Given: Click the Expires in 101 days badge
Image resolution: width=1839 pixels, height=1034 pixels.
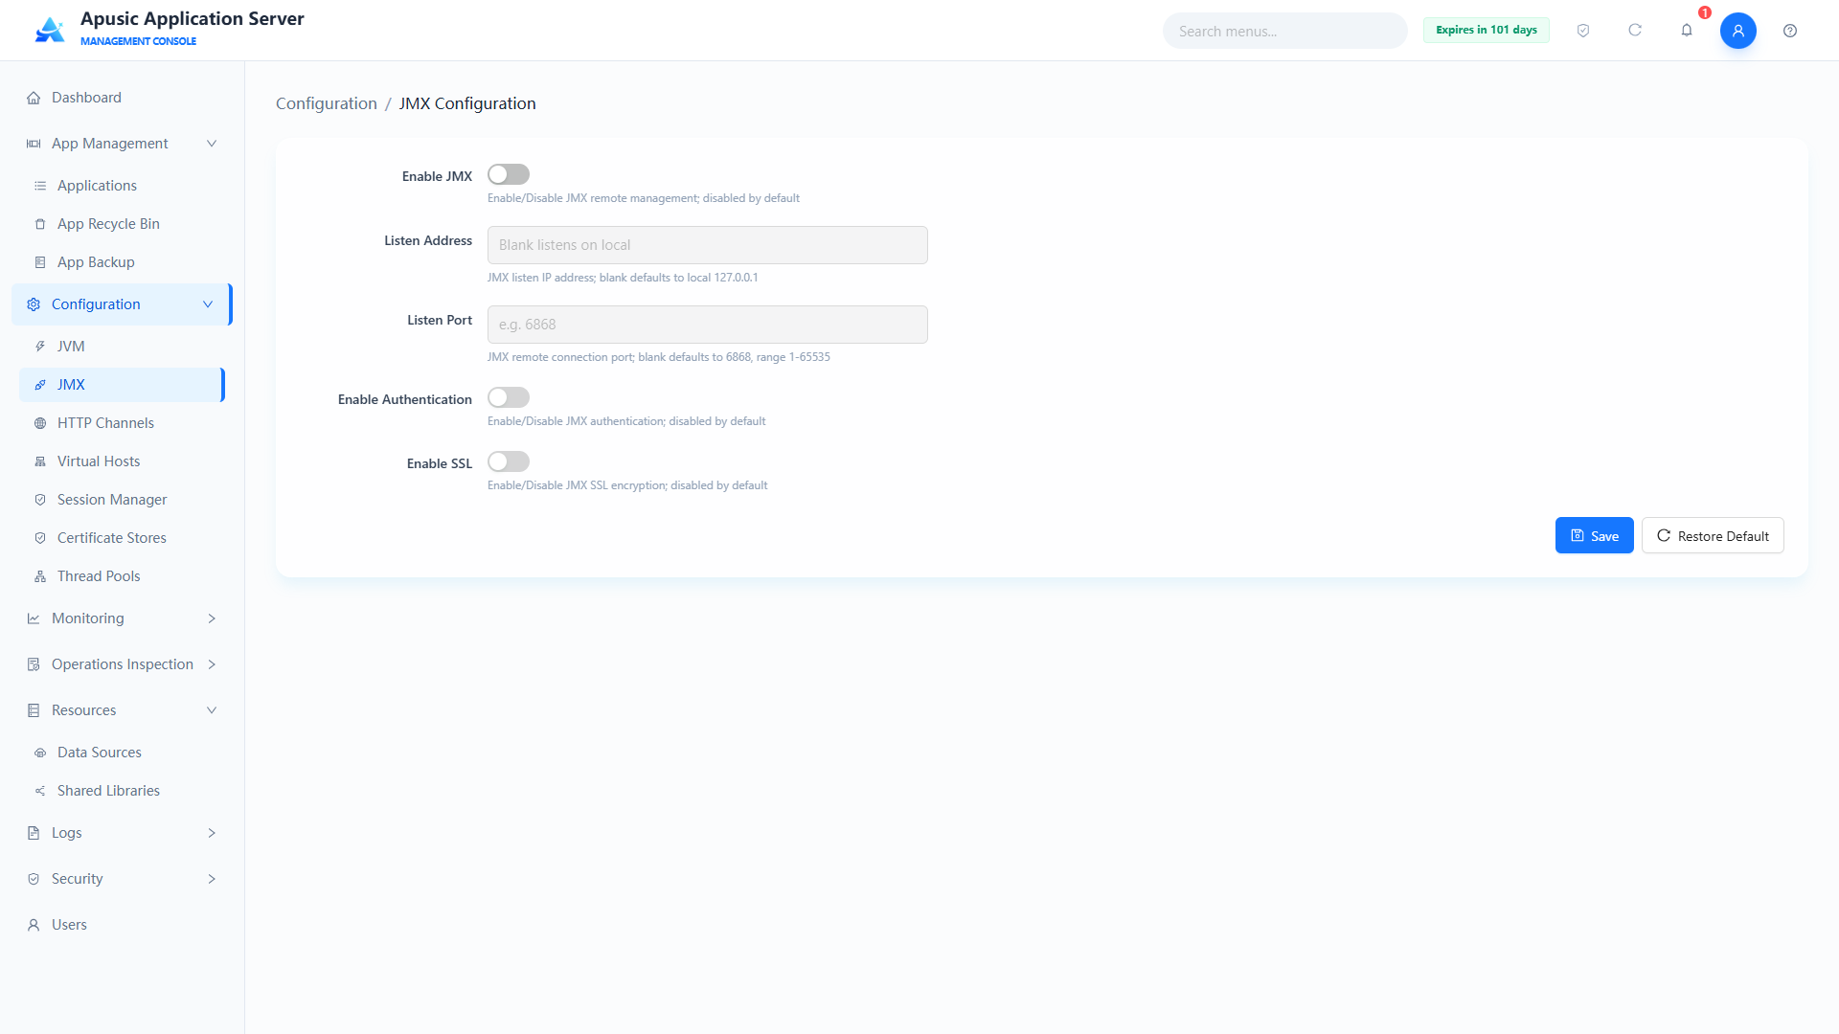Looking at the screenshot, I should point(1486,30).
